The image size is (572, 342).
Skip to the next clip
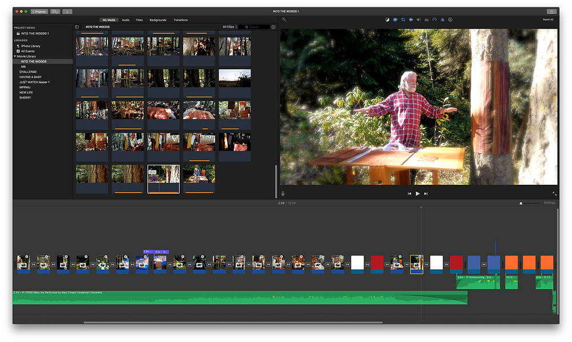[426, 194]
